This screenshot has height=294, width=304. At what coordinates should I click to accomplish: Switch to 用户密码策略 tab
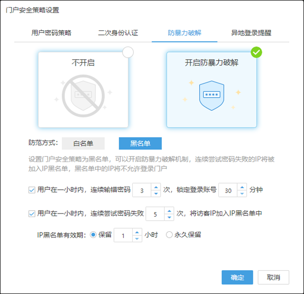tap(51, 33)
